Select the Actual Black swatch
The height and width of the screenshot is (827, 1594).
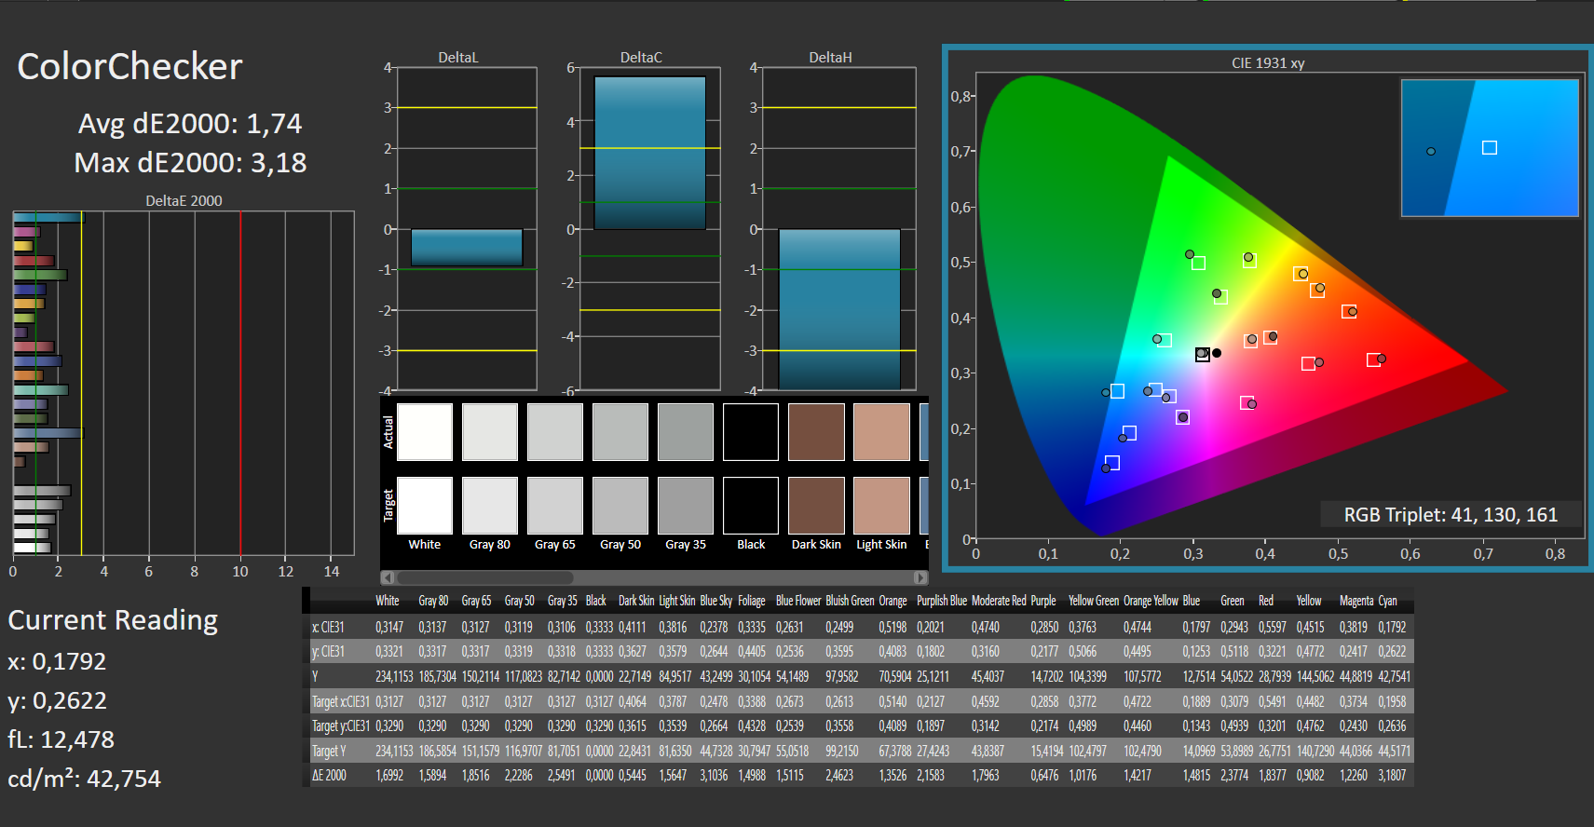[751, 432]
